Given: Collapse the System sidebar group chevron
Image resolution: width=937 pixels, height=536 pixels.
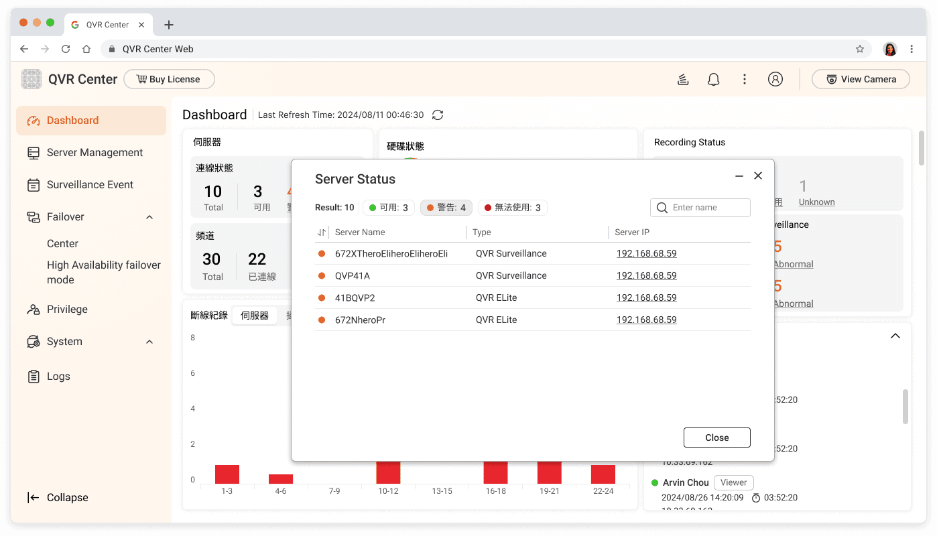Looking at the screenshot, I should coord(149,342).
